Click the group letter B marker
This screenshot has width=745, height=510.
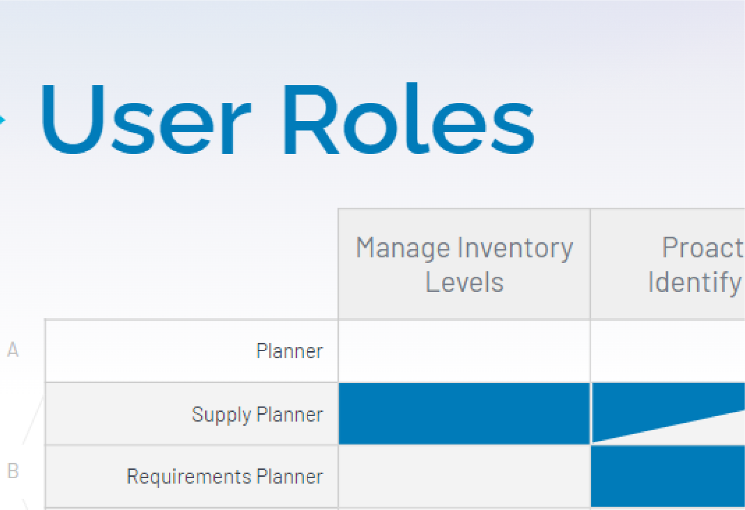(x=13, y=471)
